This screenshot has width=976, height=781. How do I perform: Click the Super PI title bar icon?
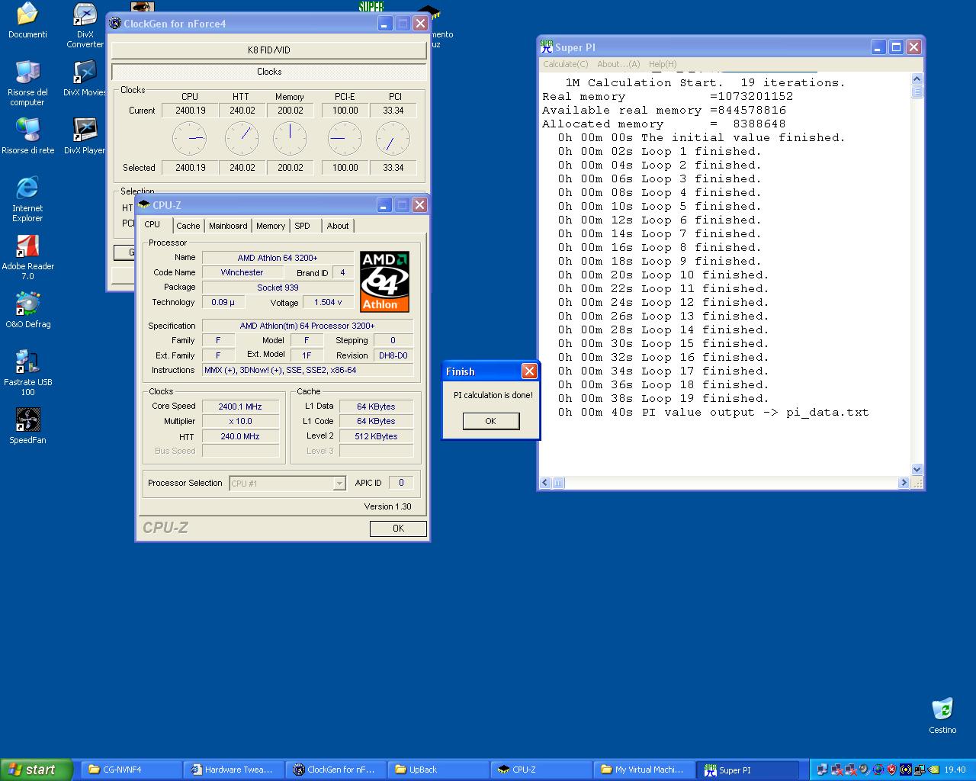pyautogui.click(x=546, y=47)
